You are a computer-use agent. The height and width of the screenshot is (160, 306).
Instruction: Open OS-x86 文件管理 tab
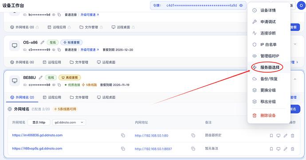(x=79, y=62)
